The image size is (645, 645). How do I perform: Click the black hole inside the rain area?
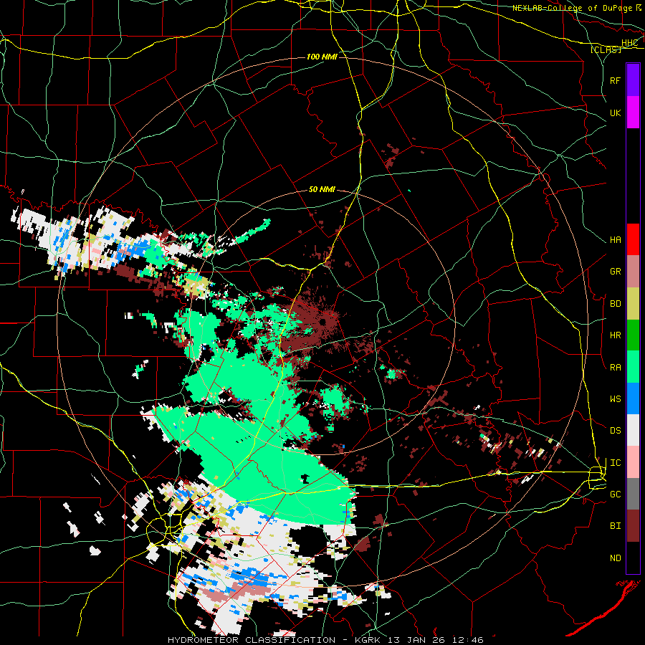click(305, 479)
